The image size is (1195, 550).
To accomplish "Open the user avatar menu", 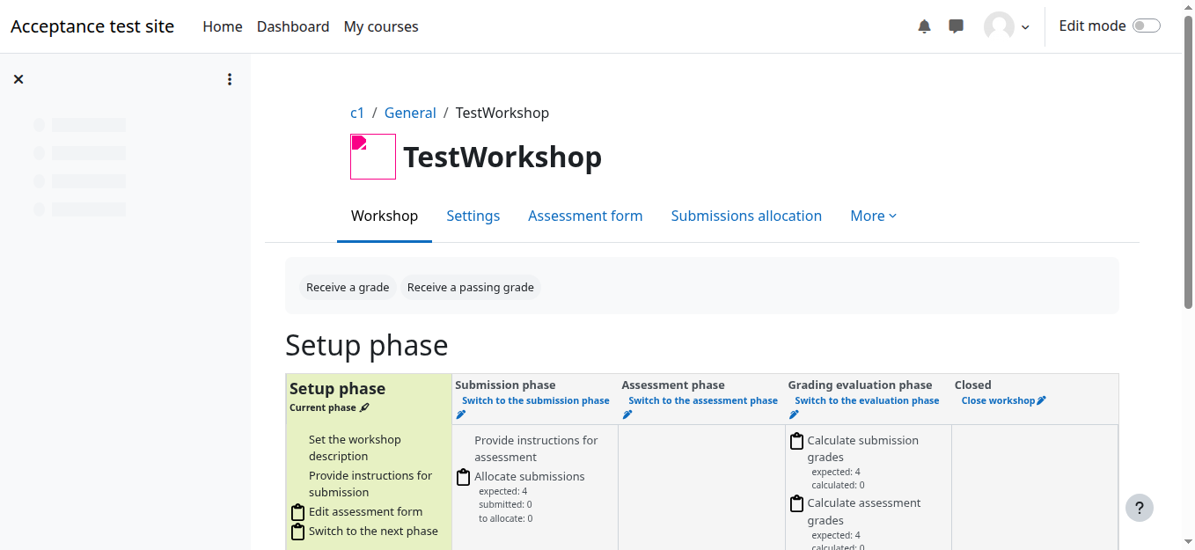I will 1006,26.
